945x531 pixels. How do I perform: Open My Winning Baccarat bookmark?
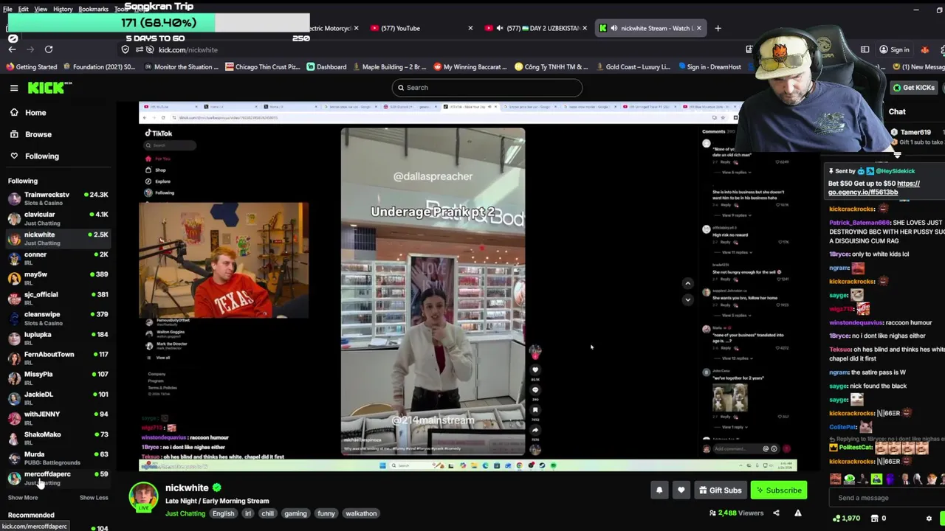(470, 67)
